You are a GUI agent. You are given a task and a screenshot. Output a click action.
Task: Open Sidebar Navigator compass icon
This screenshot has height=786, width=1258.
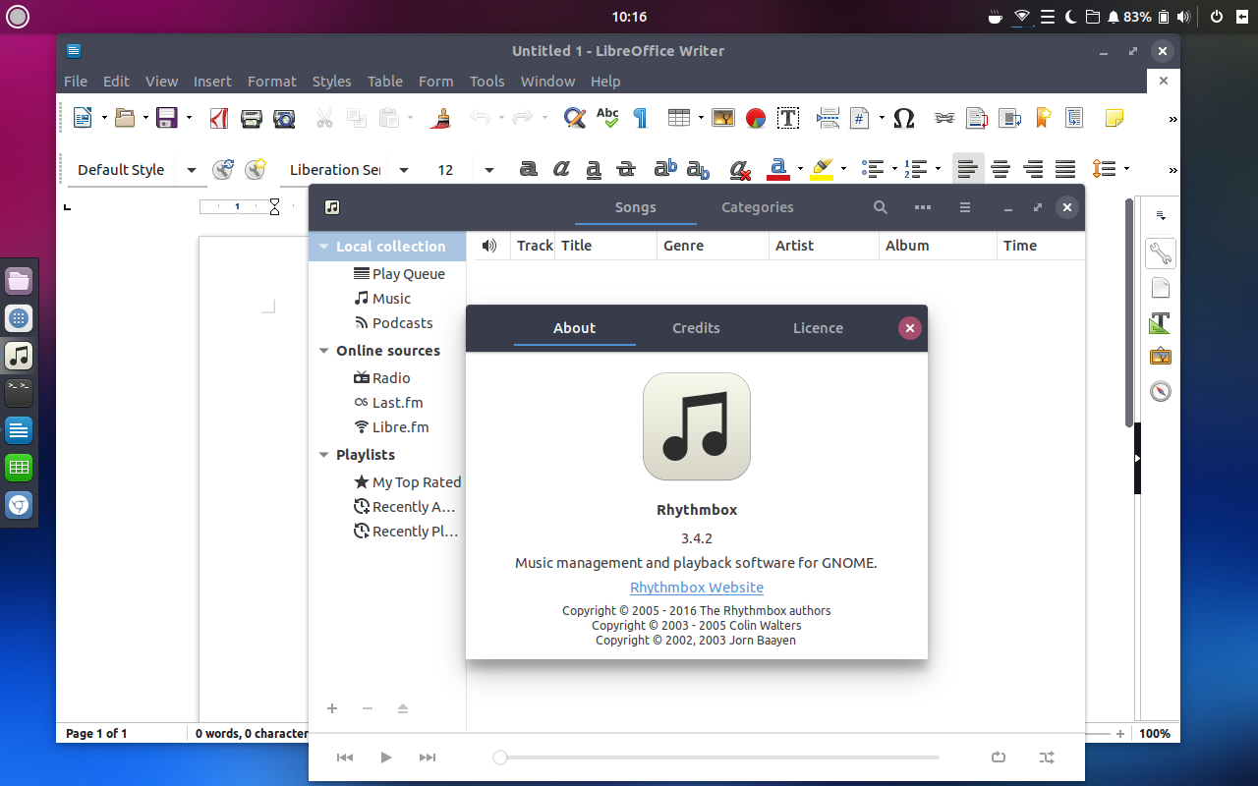(x=1161, y=391)
